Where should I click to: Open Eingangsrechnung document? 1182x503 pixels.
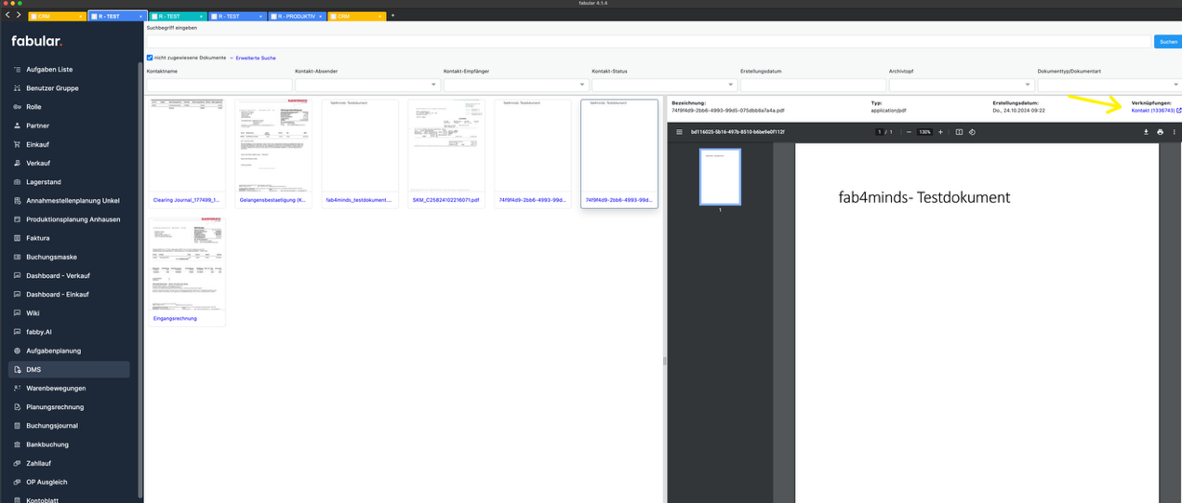(x=174, y=318)
